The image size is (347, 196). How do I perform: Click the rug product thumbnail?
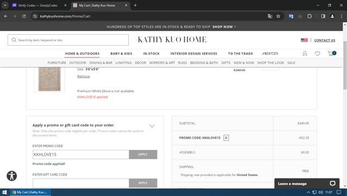(x=49, y=79)
